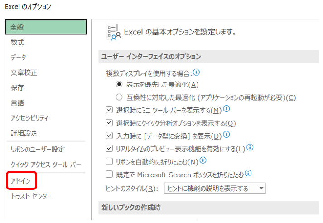
Task: Click info icon next to ミニ ツール バー option
Action: pyautogui.click(x=227, y=109)
